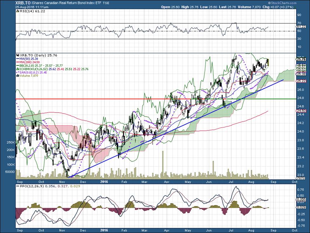Click the Nov label under PPO panel
Image resolution: width=310 pixels, height=233 pixels.
(x=62, y=230)
